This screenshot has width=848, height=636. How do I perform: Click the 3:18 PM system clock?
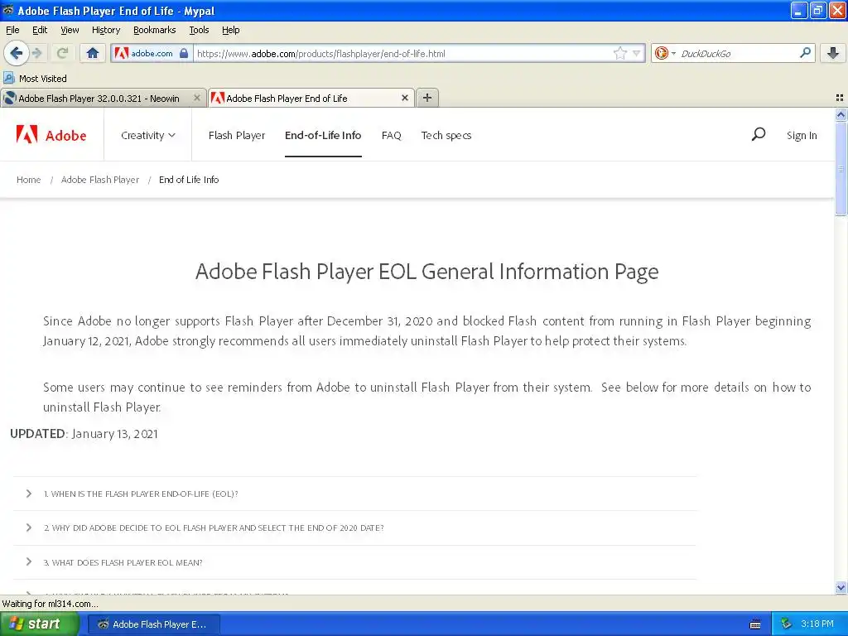point(817,624)
